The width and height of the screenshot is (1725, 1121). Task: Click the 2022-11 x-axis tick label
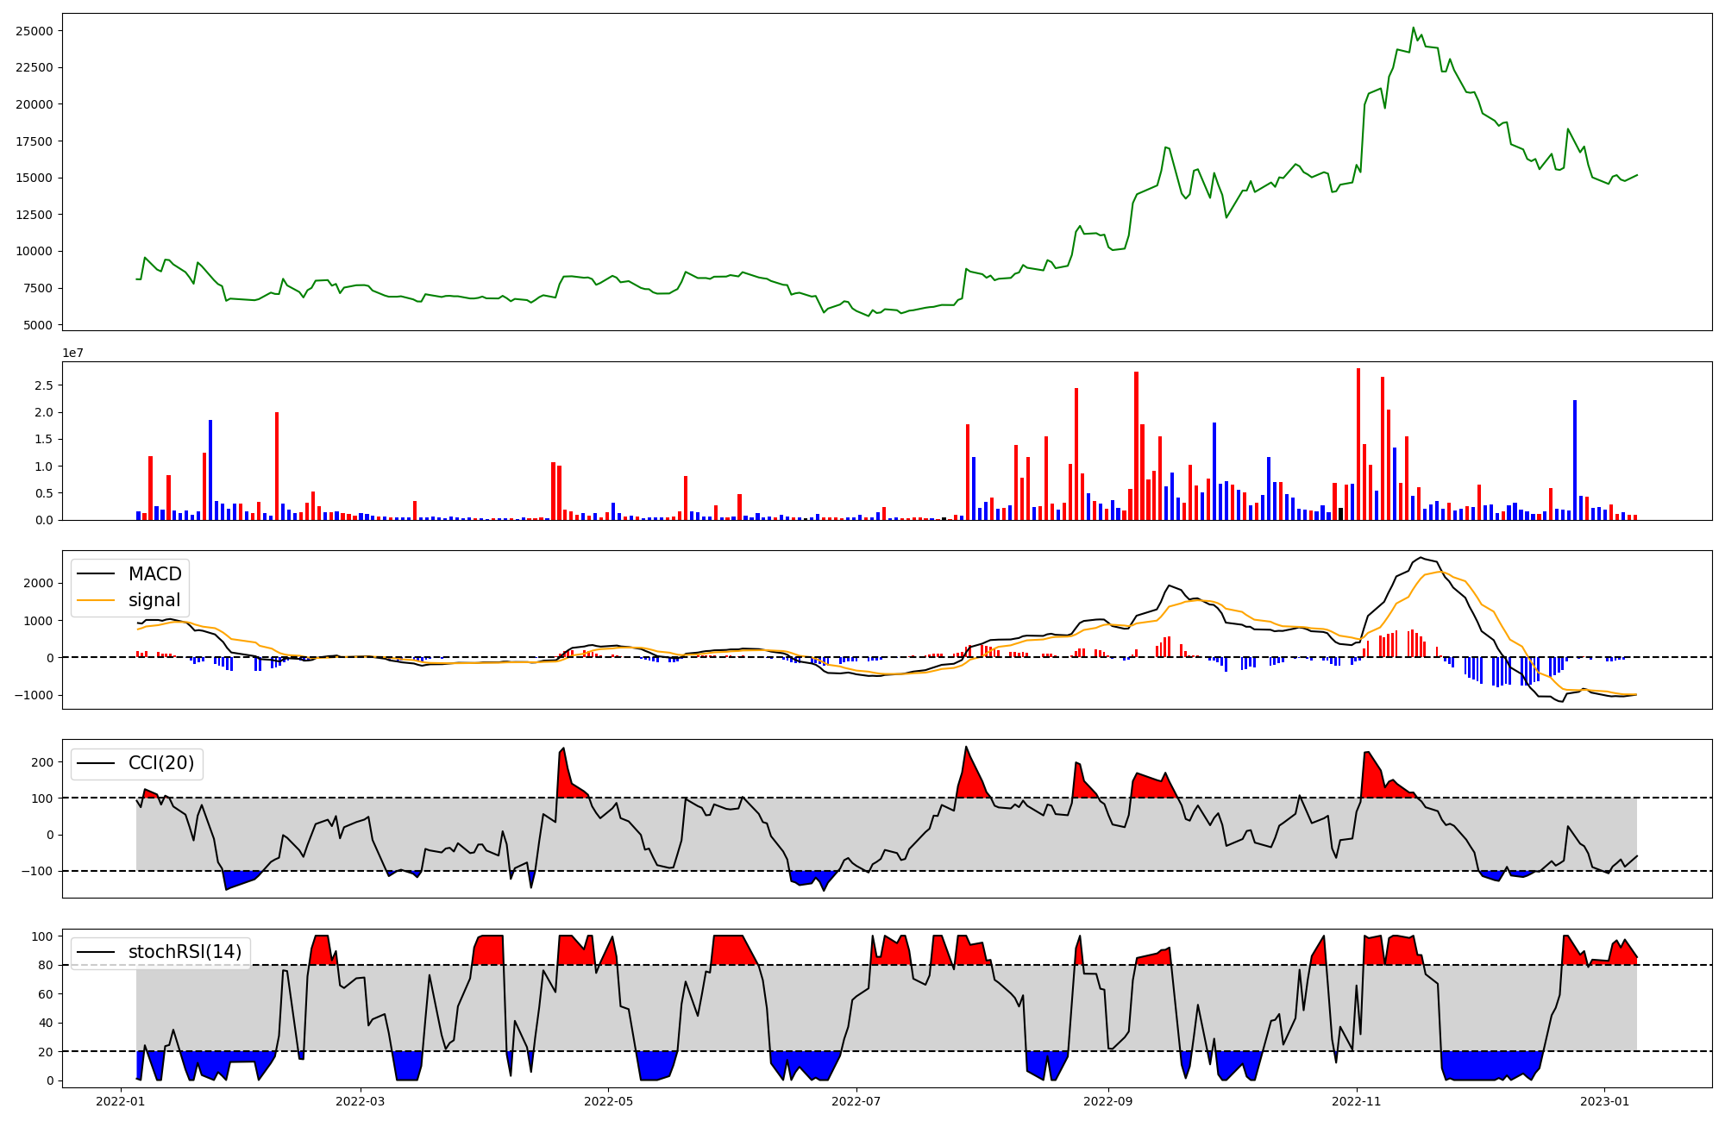pyautogui.click(x=1357, y=1100)
